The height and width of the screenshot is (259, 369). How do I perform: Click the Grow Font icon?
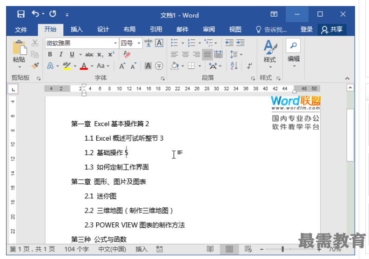coord(122,66)
